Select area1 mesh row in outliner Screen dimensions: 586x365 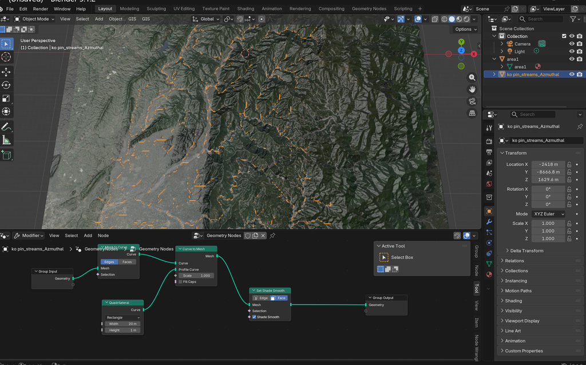point(520,67)
